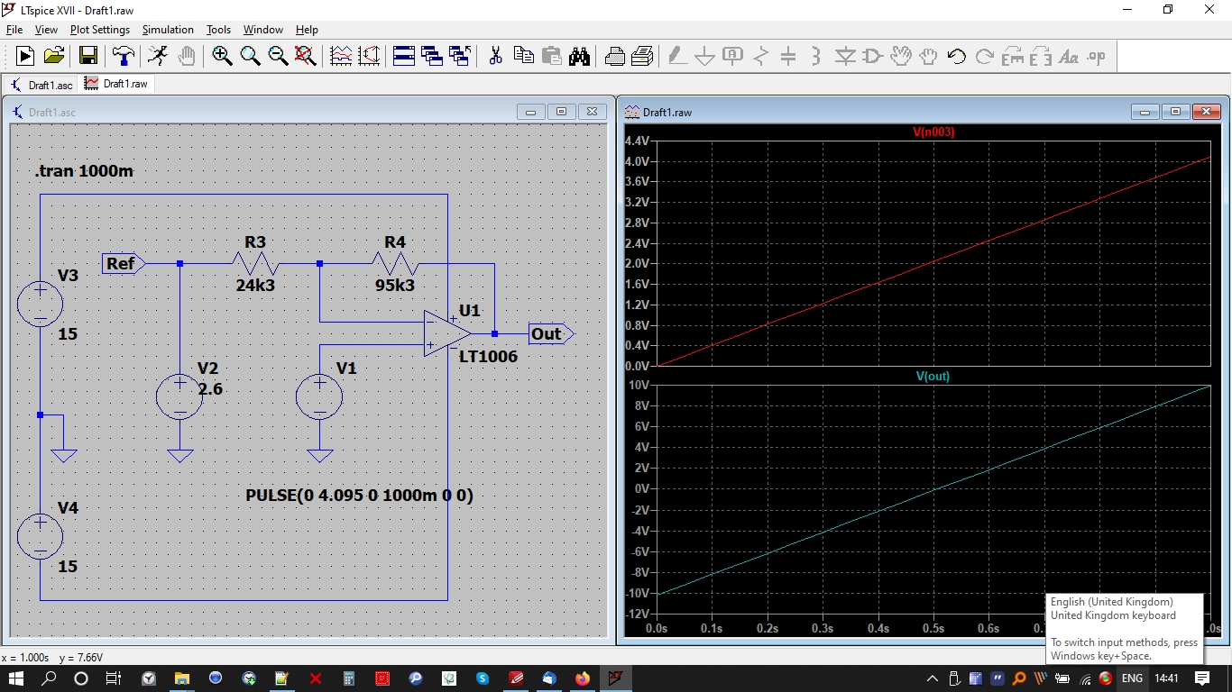1232x692 pixels.
Task: Select the Place Resistor icon
Action: (x=760, y=56)
